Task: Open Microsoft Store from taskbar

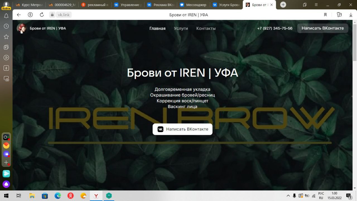Action: click(45, 196)
